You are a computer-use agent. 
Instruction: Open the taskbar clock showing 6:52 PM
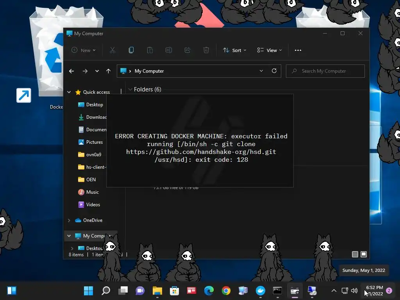pyautogui.click(x=375, y=291)
